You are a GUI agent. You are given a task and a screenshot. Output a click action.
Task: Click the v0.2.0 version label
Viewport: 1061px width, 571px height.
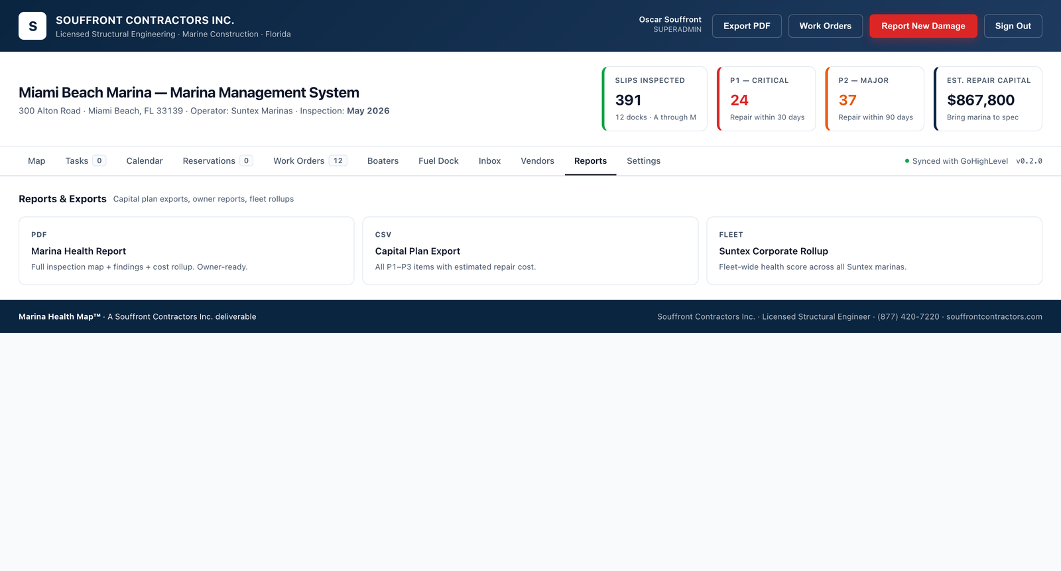click(x=1029, y=161)
